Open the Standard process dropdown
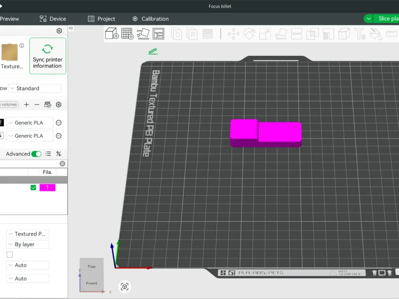This screenshot has height=299, width=399. 35,88
